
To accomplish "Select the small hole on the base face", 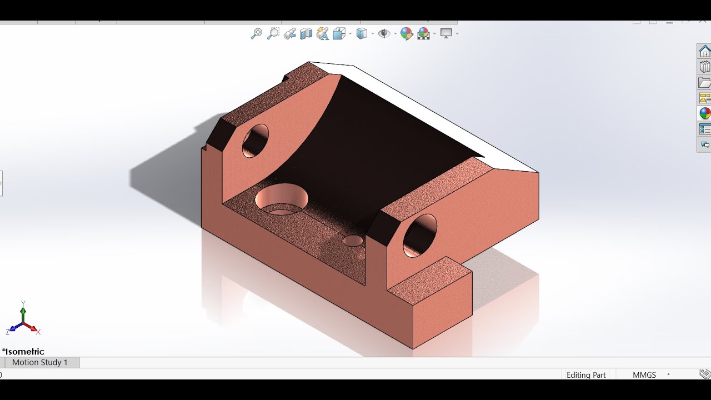I will pos(353,241).
